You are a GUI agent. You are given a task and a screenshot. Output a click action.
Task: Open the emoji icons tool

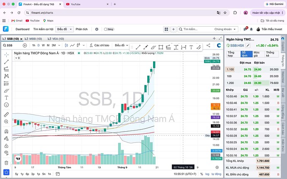(6, 105)
